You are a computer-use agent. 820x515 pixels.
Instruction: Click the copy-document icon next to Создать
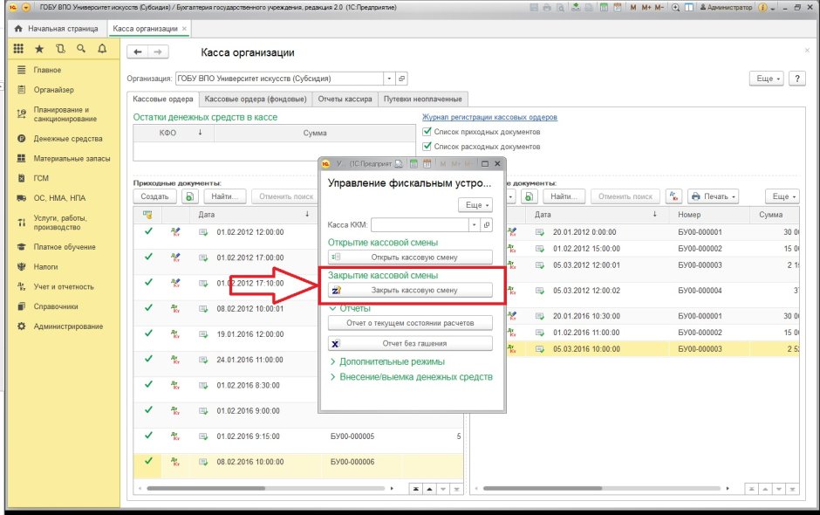pos(190,196)
